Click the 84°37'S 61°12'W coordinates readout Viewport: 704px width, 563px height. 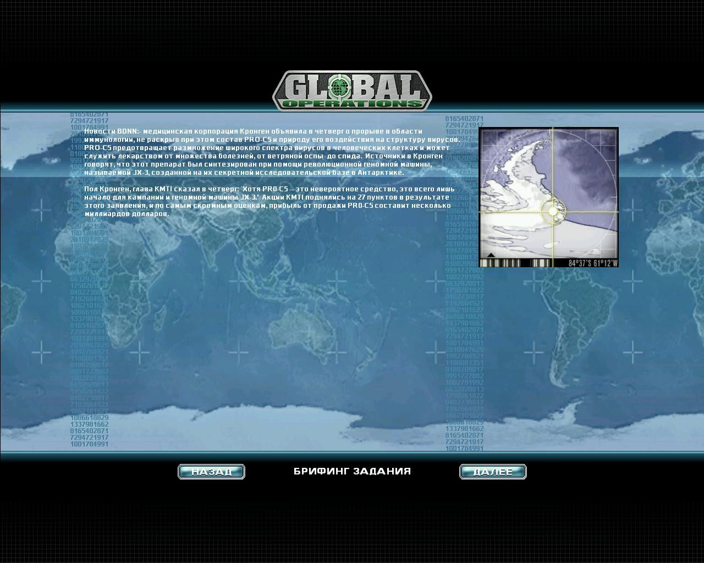pos(592,263)
